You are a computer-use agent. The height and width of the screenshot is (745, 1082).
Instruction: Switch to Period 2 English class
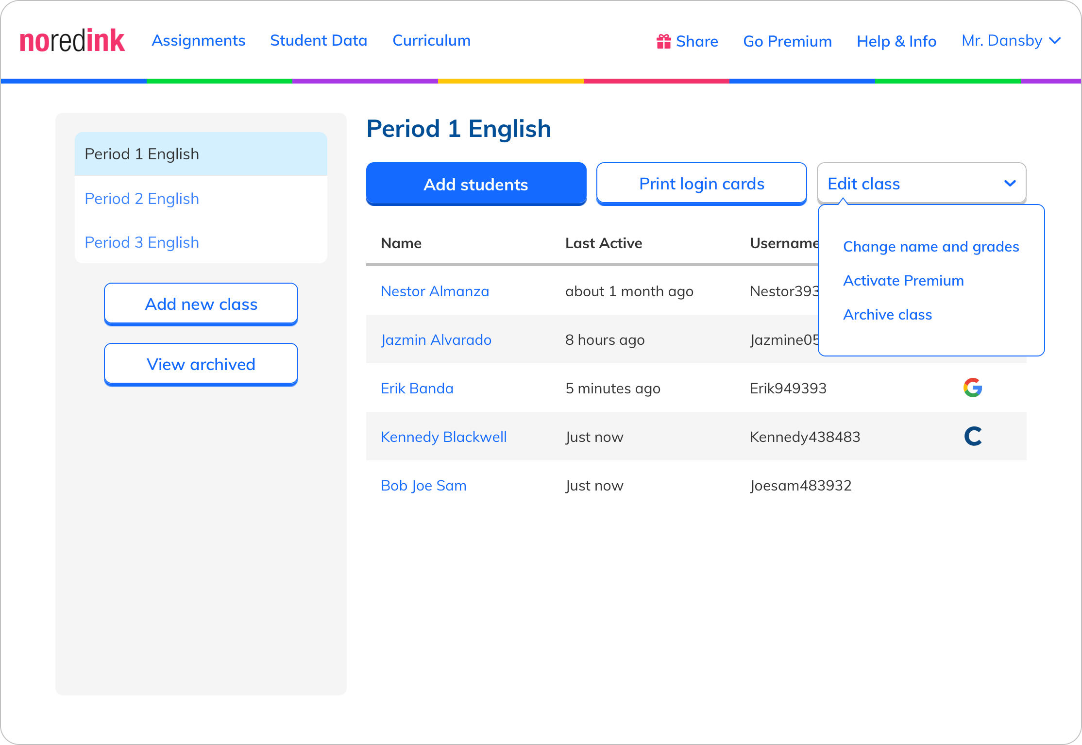(142, 199)
